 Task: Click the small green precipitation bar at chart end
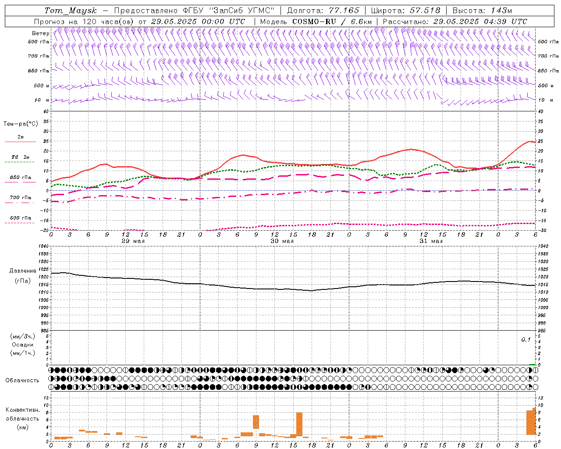532,364
